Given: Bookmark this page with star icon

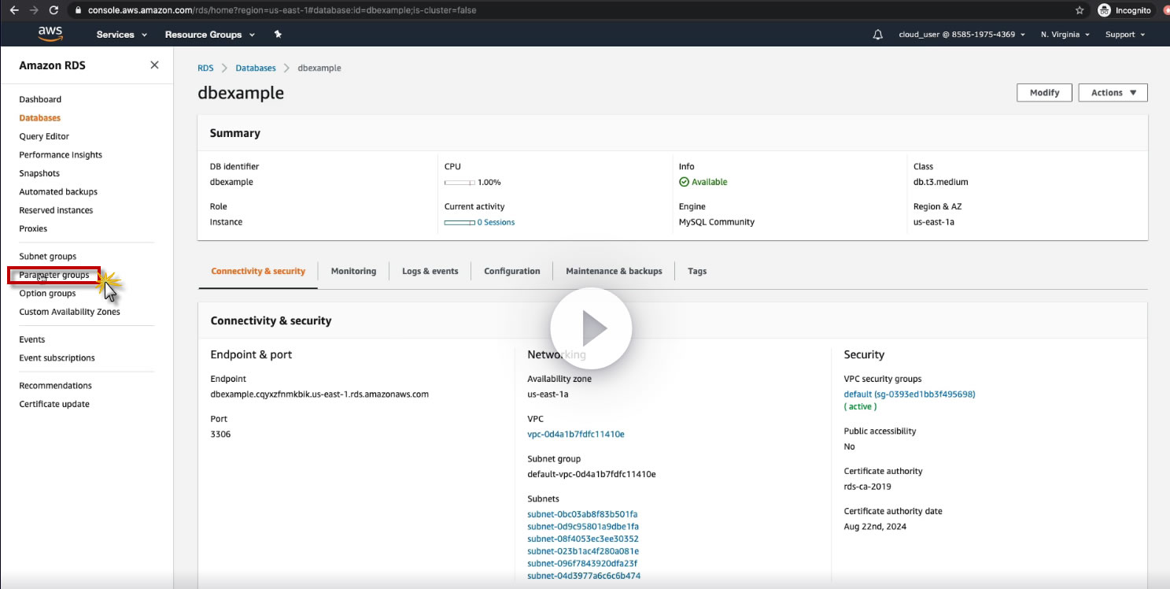Looking at the screenshot, I should coord(1080,10).
